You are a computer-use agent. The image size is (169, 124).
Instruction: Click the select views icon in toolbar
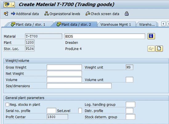click(6, 14)
